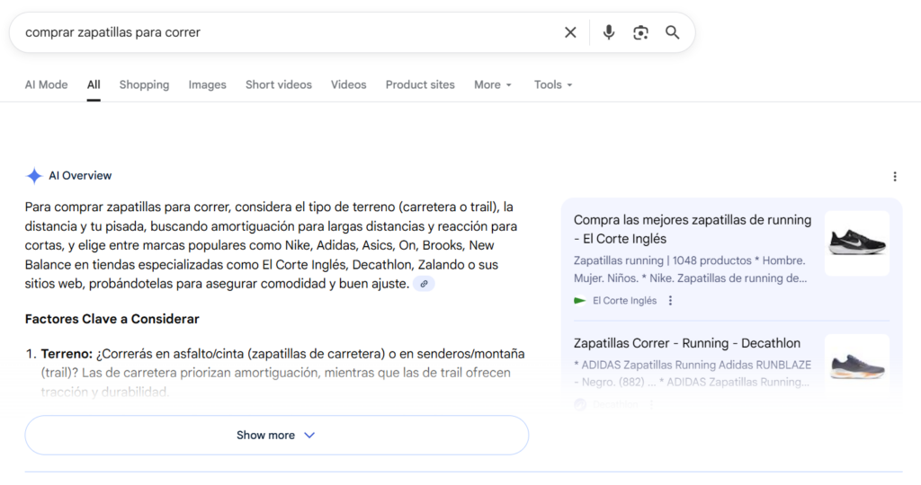Open Zapatillas Correr Decathlon link

[x=686, y=343]
